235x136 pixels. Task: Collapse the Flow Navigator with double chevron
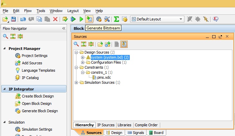pyautogui.click(x=64, y=28)
